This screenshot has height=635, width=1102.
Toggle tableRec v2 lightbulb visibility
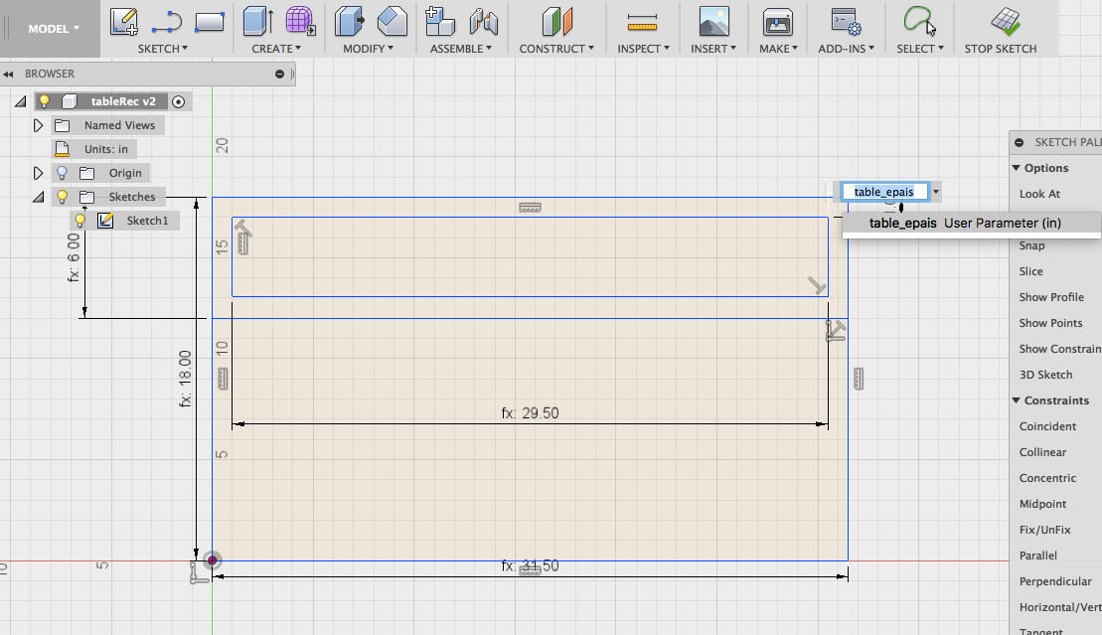45,101
